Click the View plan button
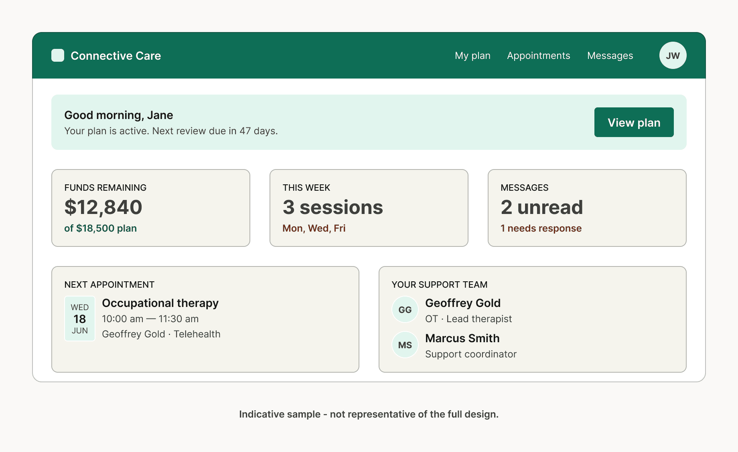This screenshot has height=452, width=738. click(x=634, y=122)
